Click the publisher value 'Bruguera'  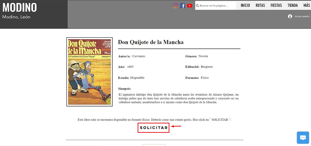click(x=207, y=67)
